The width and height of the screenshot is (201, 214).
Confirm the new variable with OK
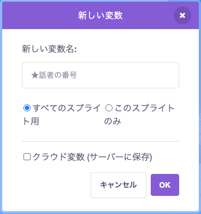click(x=165, y=185)
